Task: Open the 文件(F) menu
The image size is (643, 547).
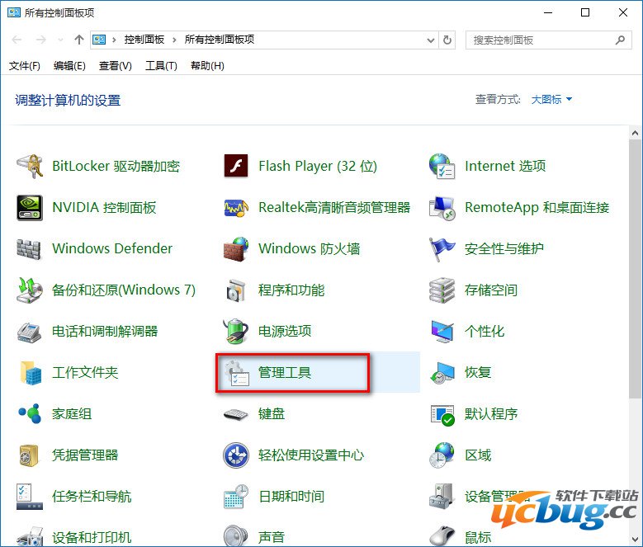Action: coord(25,66)
